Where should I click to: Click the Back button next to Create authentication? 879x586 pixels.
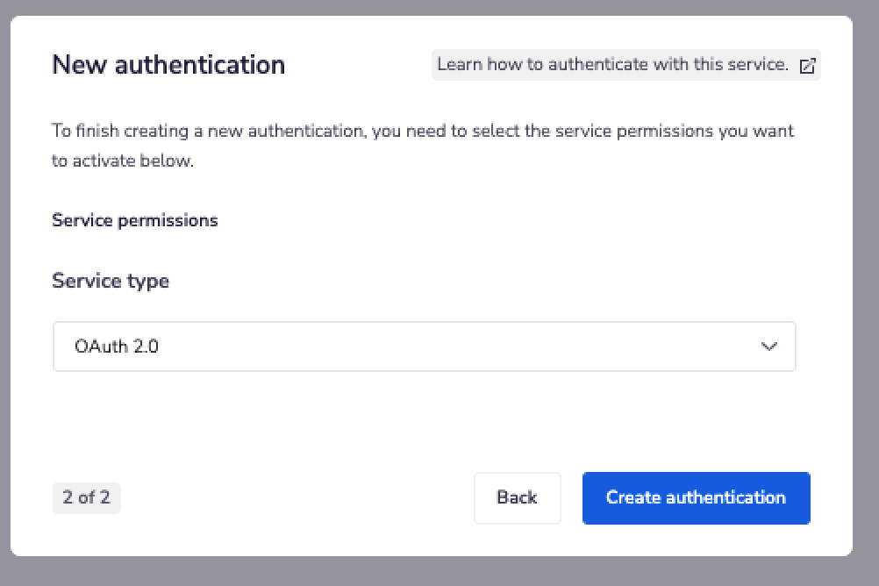click(x=517, y=497)
